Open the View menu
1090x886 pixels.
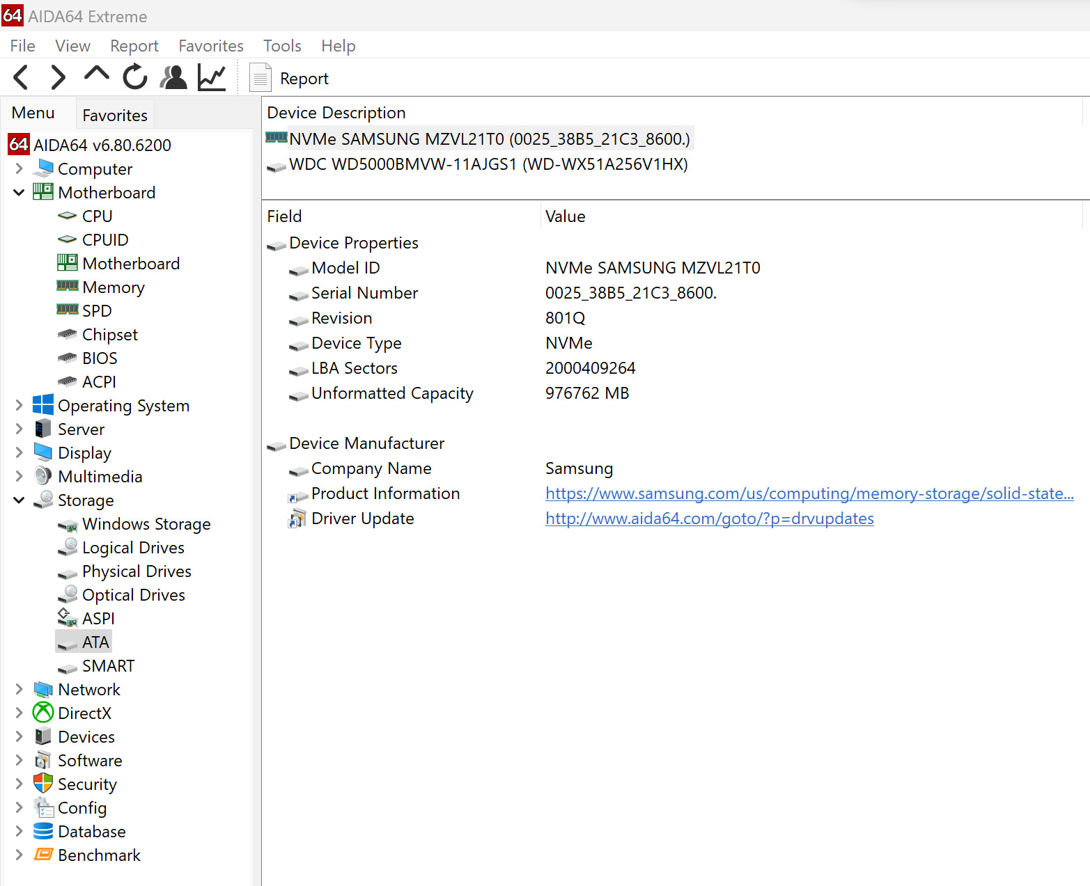pos(72,46)
